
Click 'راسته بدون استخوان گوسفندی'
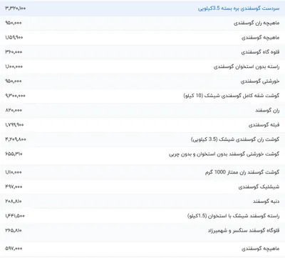[x=247, y=66]
